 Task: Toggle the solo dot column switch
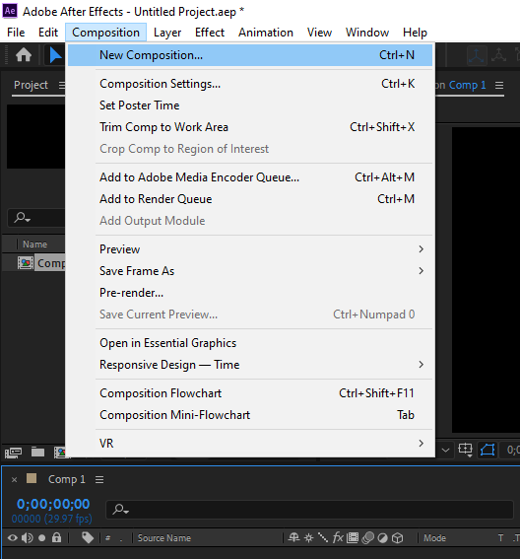pyautogui.click(x=42, y=537)
